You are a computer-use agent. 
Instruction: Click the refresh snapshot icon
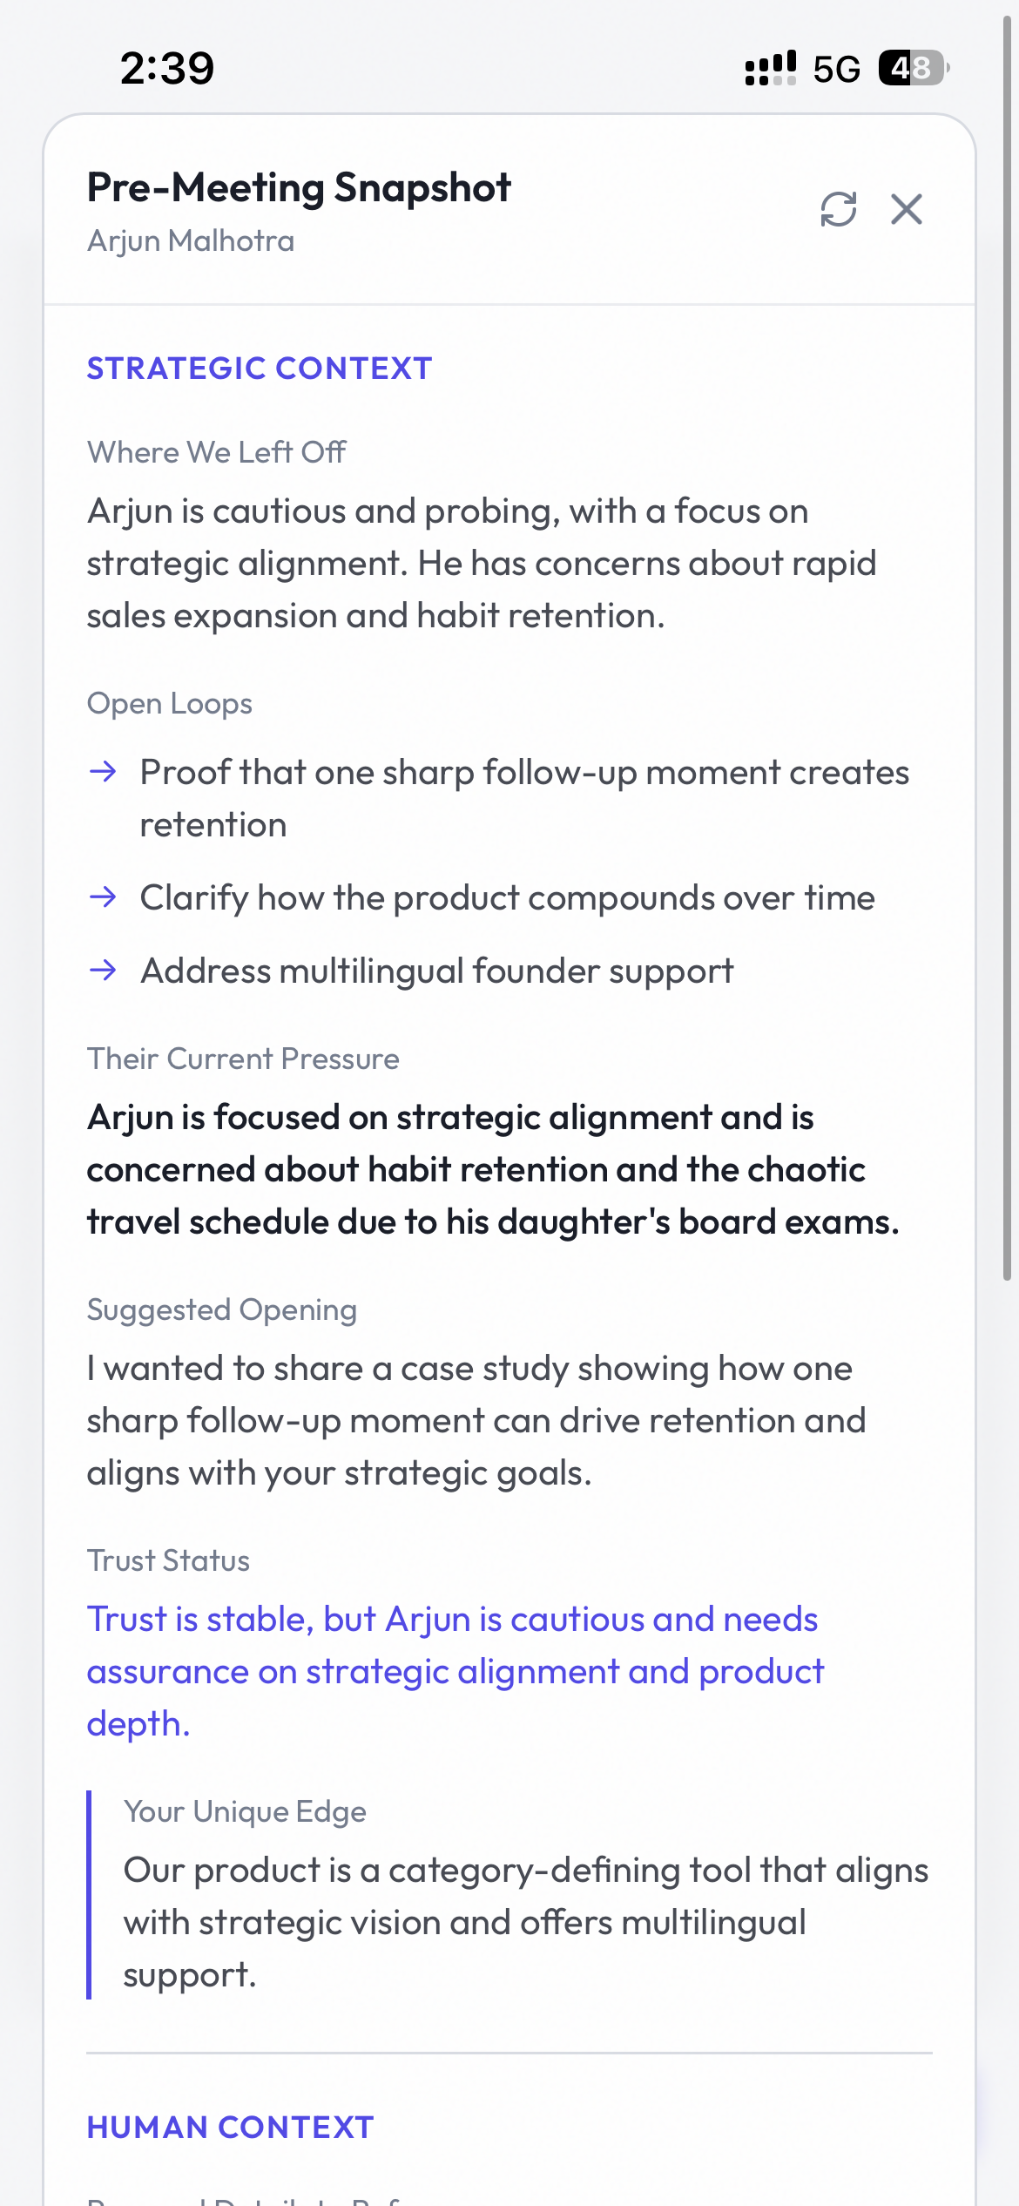838,209
